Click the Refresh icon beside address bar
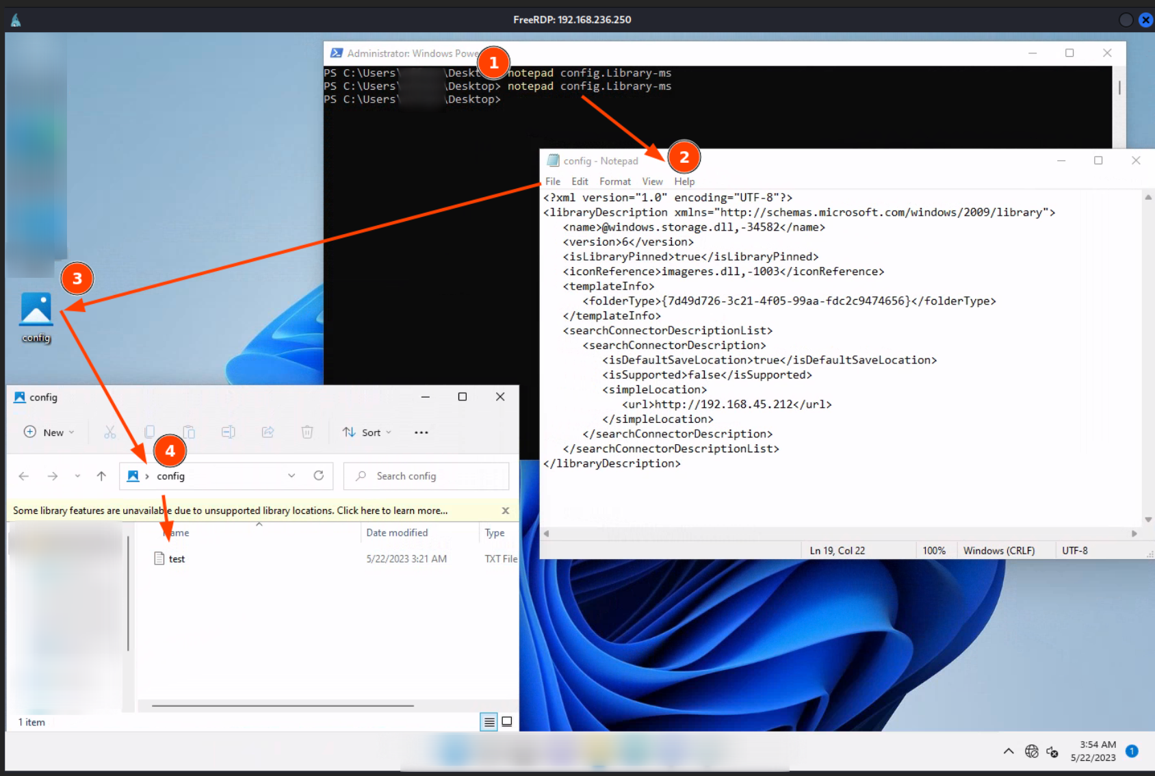The height and width of the screenshot is (776, 1155). click(319, 476)
